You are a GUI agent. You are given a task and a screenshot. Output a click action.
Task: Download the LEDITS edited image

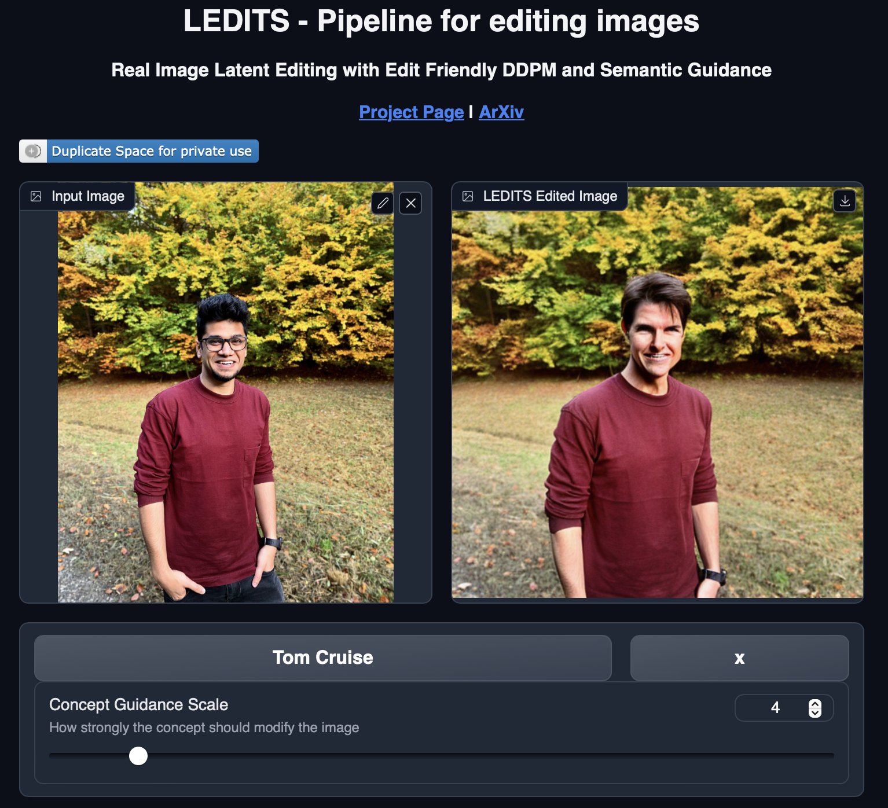click(x=845, y=201)
